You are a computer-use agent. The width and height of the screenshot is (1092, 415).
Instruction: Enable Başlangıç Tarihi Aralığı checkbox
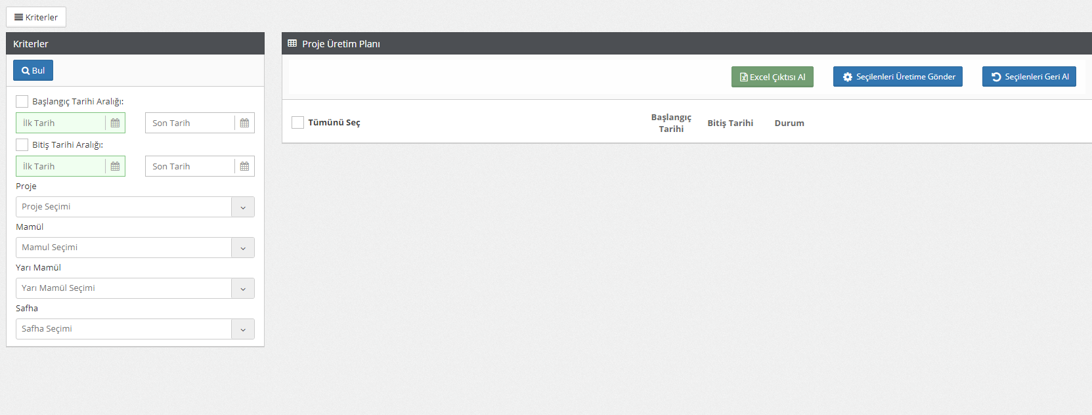[22, 102]
